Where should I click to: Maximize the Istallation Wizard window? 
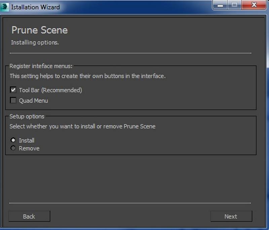pos(234,5)
